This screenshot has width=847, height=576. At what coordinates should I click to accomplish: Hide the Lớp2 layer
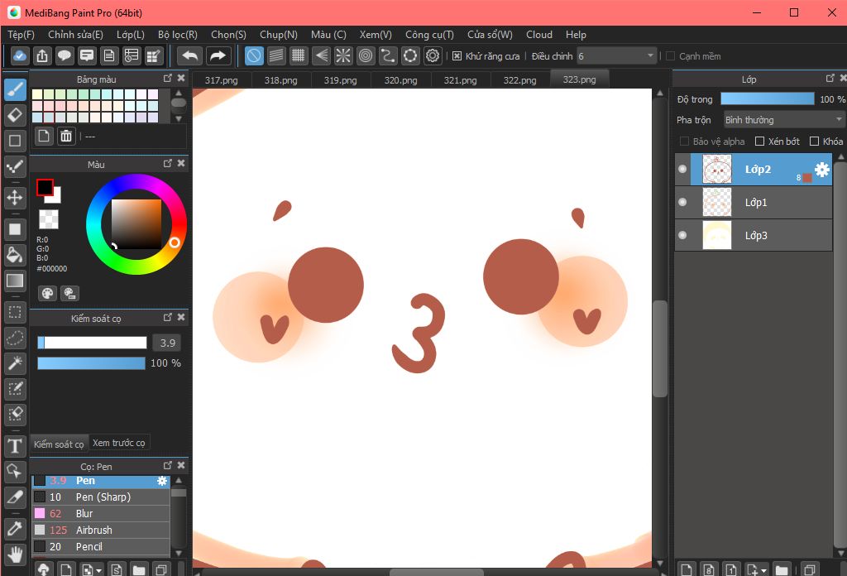pos(682,169)
